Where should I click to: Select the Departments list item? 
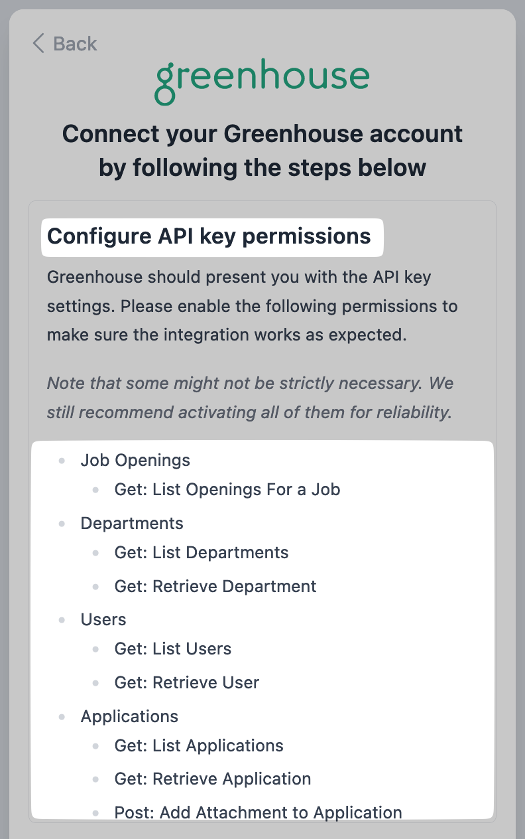pyautogui.click(x=132, y=523)
